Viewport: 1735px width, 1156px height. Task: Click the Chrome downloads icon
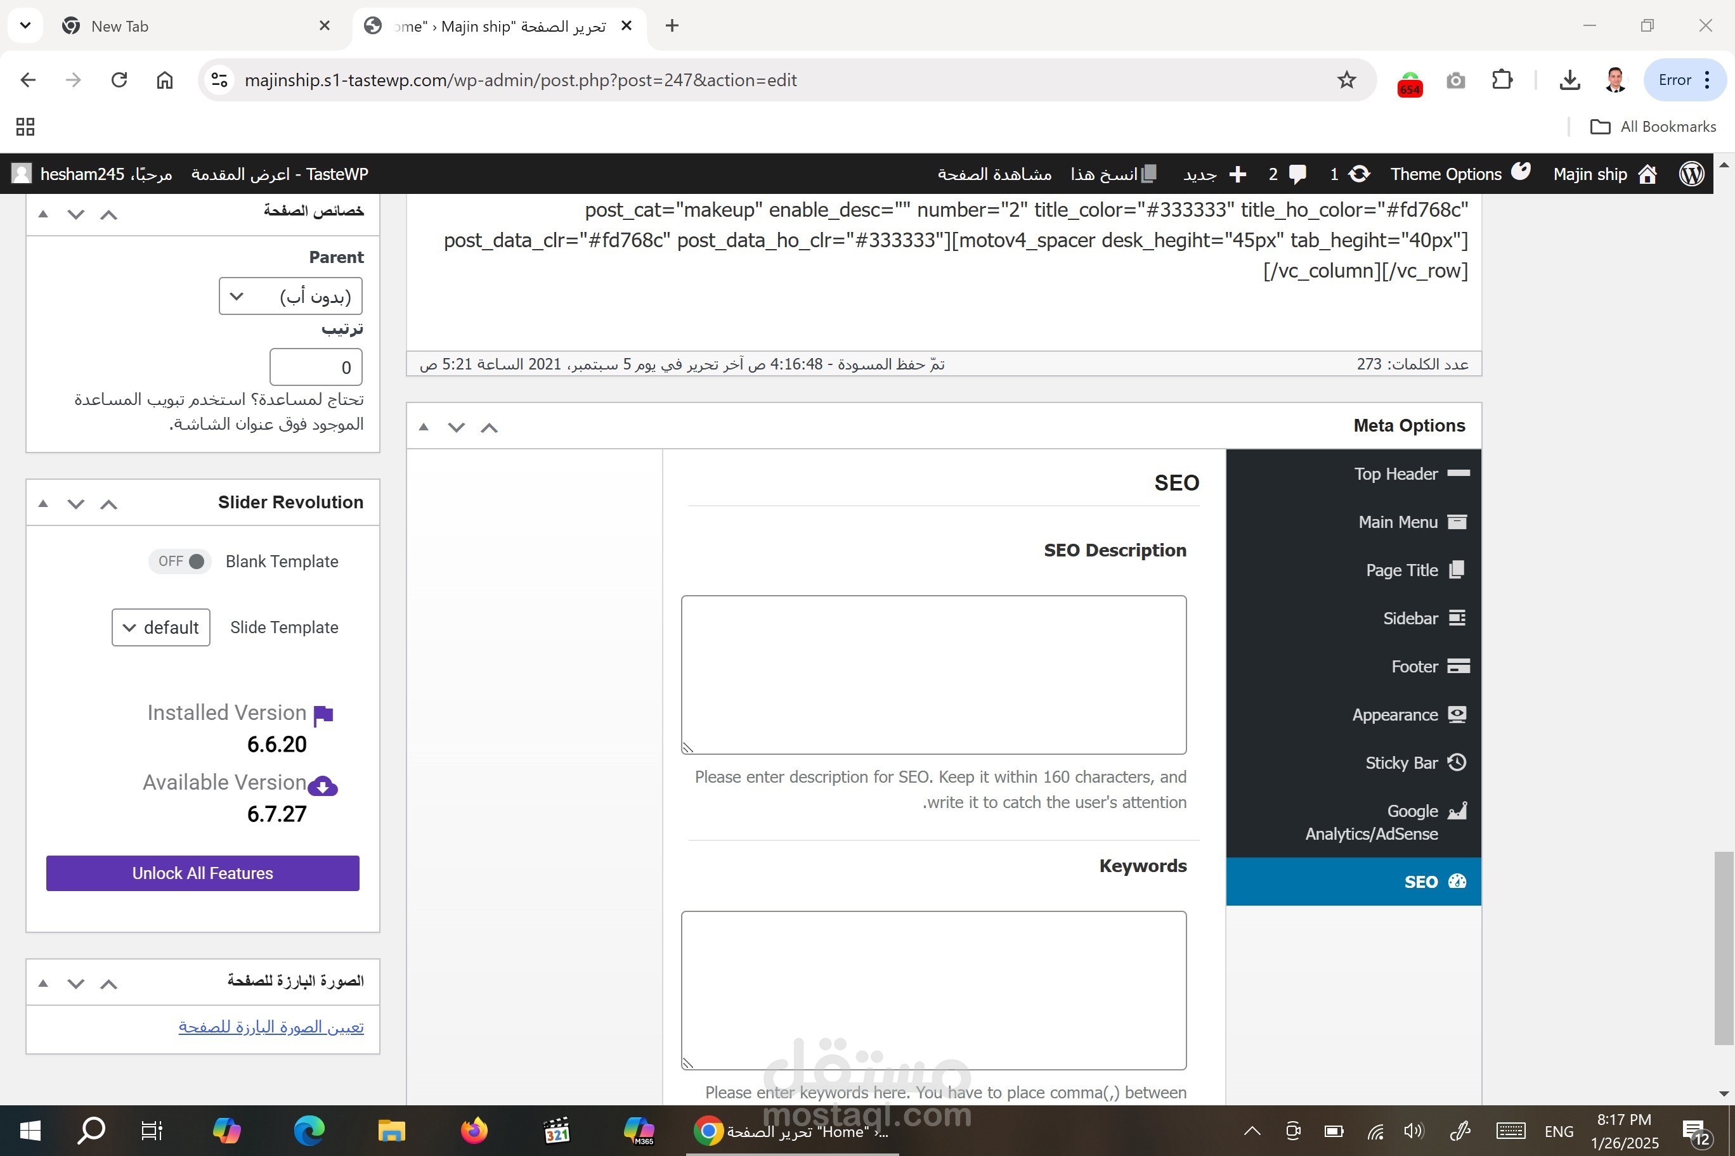pos(1569,80)
